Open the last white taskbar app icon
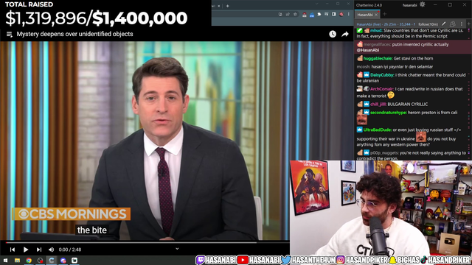Image resolution: width=472 pixels, height=265 pixels. tap(74, 260)
